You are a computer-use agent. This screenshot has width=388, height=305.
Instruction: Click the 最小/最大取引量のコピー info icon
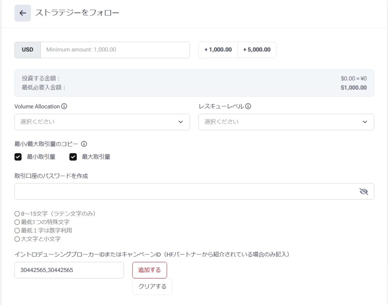coord(84,144)
